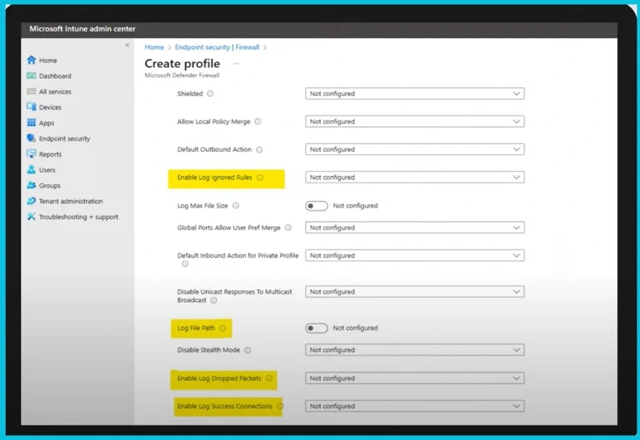This screenshot has height=440, width=640.
Task: Open the Enable Log Ignored Rules dropdown
Action: [x=415, y=178]
